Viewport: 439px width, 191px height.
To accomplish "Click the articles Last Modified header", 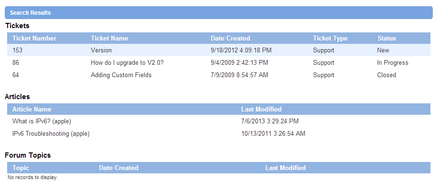I will (261, 109).
